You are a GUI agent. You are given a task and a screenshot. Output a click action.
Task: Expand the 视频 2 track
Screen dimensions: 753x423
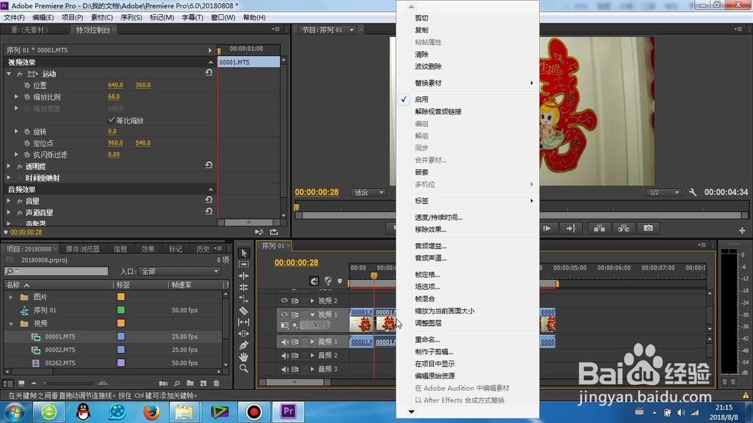click(312, 300)
